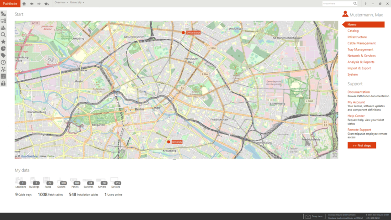Click the OpenStreetMap attribution link
The width and height of the screenshot is (391, 220).
pyautogui.click(x=30, y=156)
